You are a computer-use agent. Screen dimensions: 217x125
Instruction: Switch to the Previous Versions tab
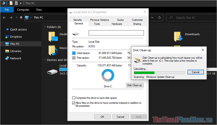point(100,20)
